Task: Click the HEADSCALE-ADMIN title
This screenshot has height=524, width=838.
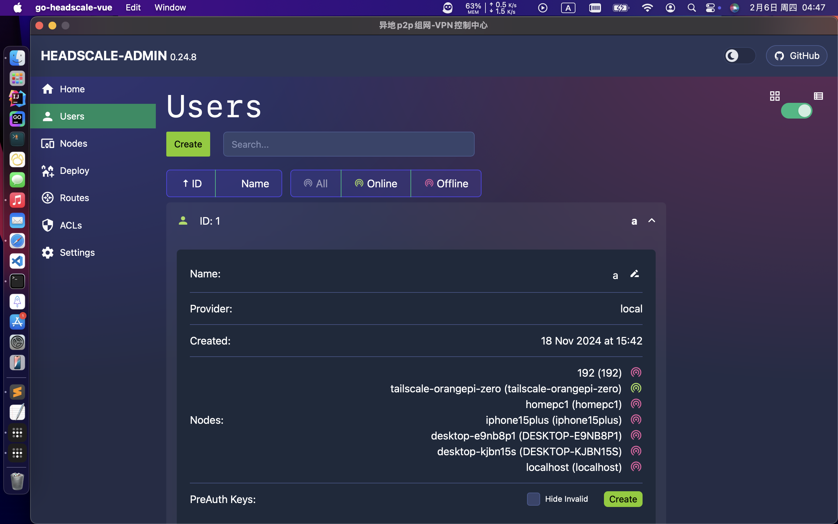Action: (104, 56)
